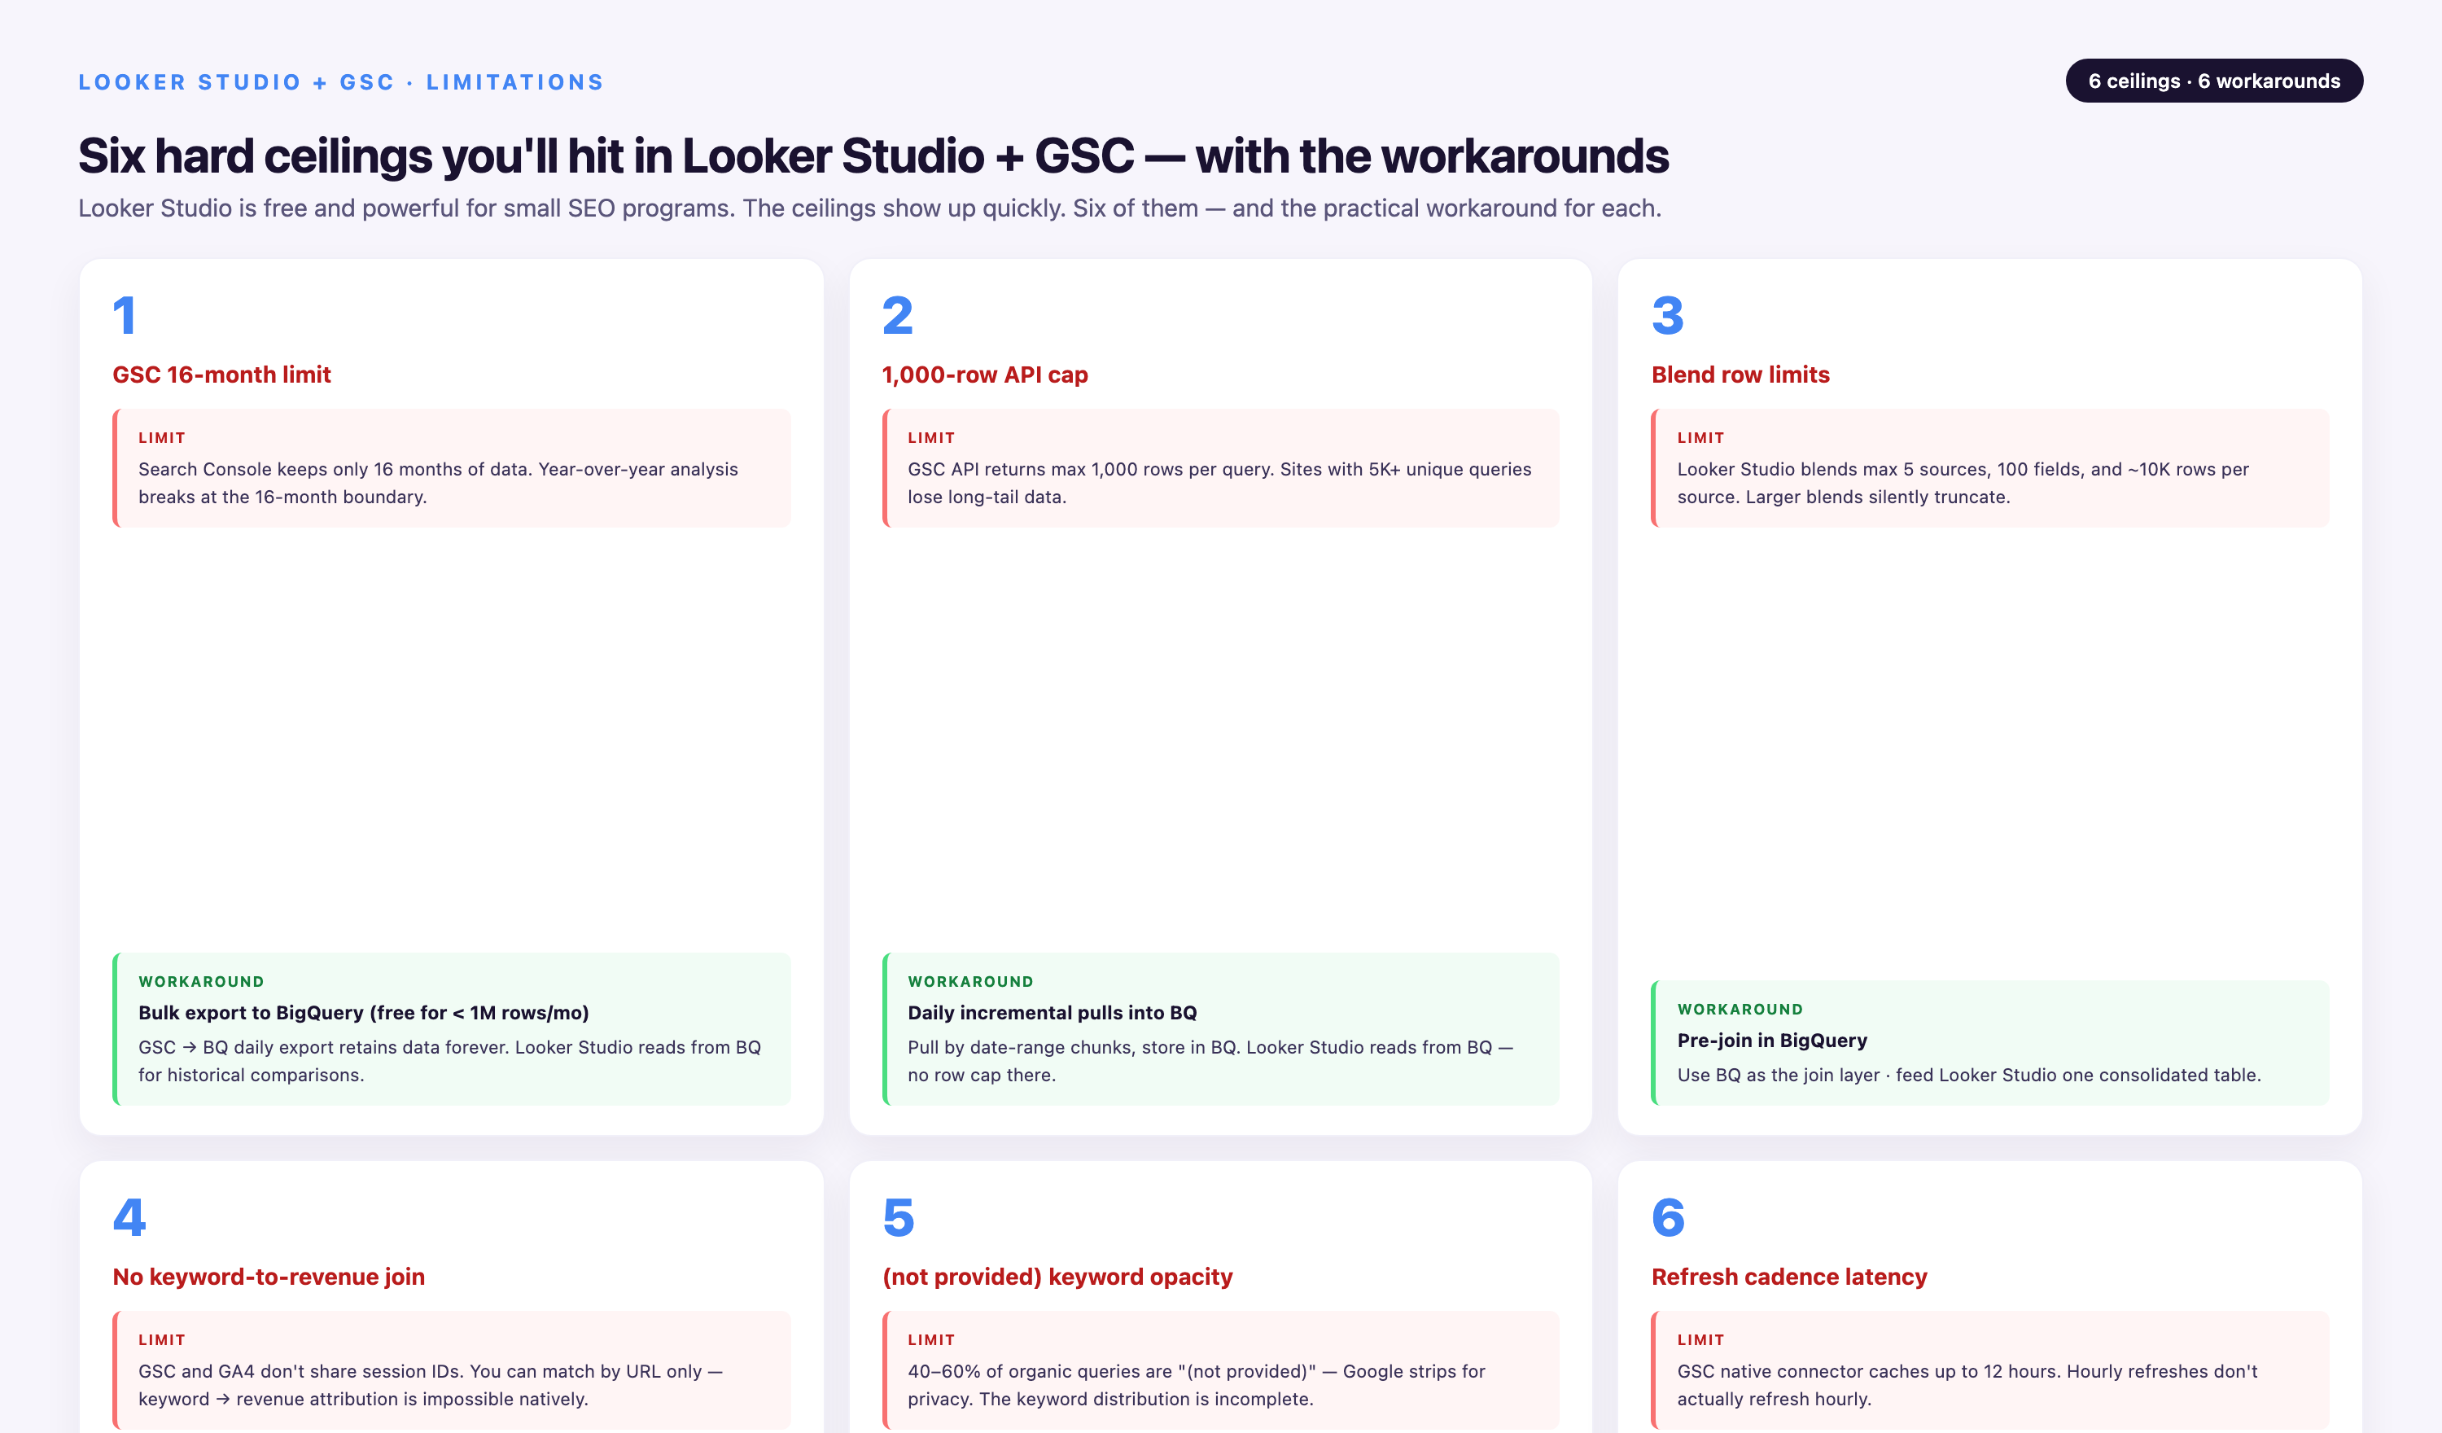Click the large number 5 on fifth card
Screen dimensions: 2442x1433
coord(899,1216)
